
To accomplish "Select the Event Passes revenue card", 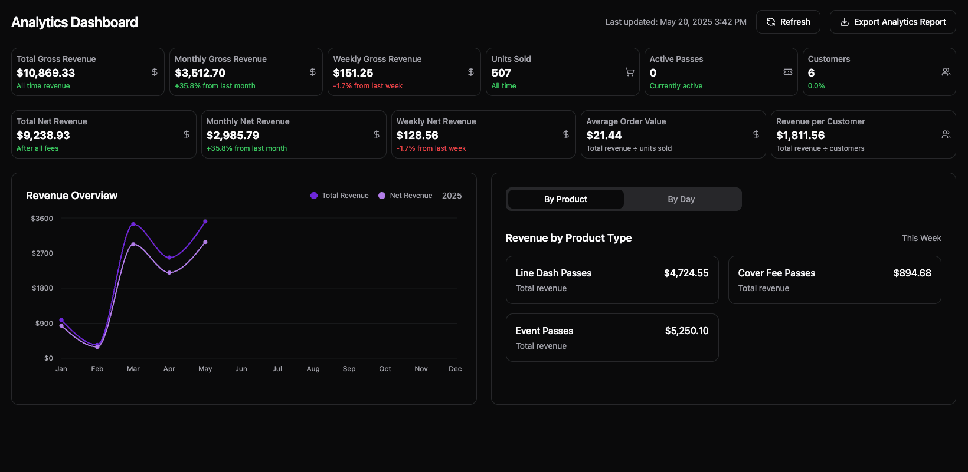I will point(611,338).
